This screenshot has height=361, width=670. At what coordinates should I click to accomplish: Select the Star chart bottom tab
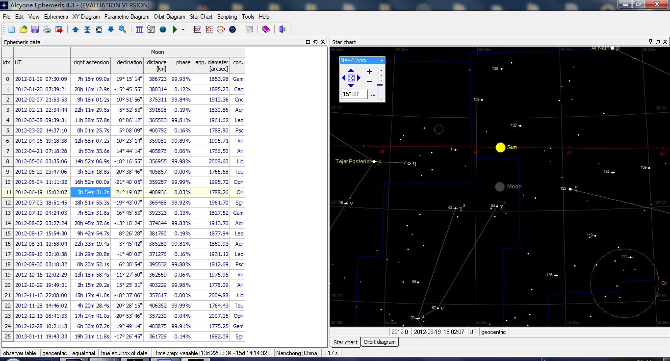coord(345,342)
